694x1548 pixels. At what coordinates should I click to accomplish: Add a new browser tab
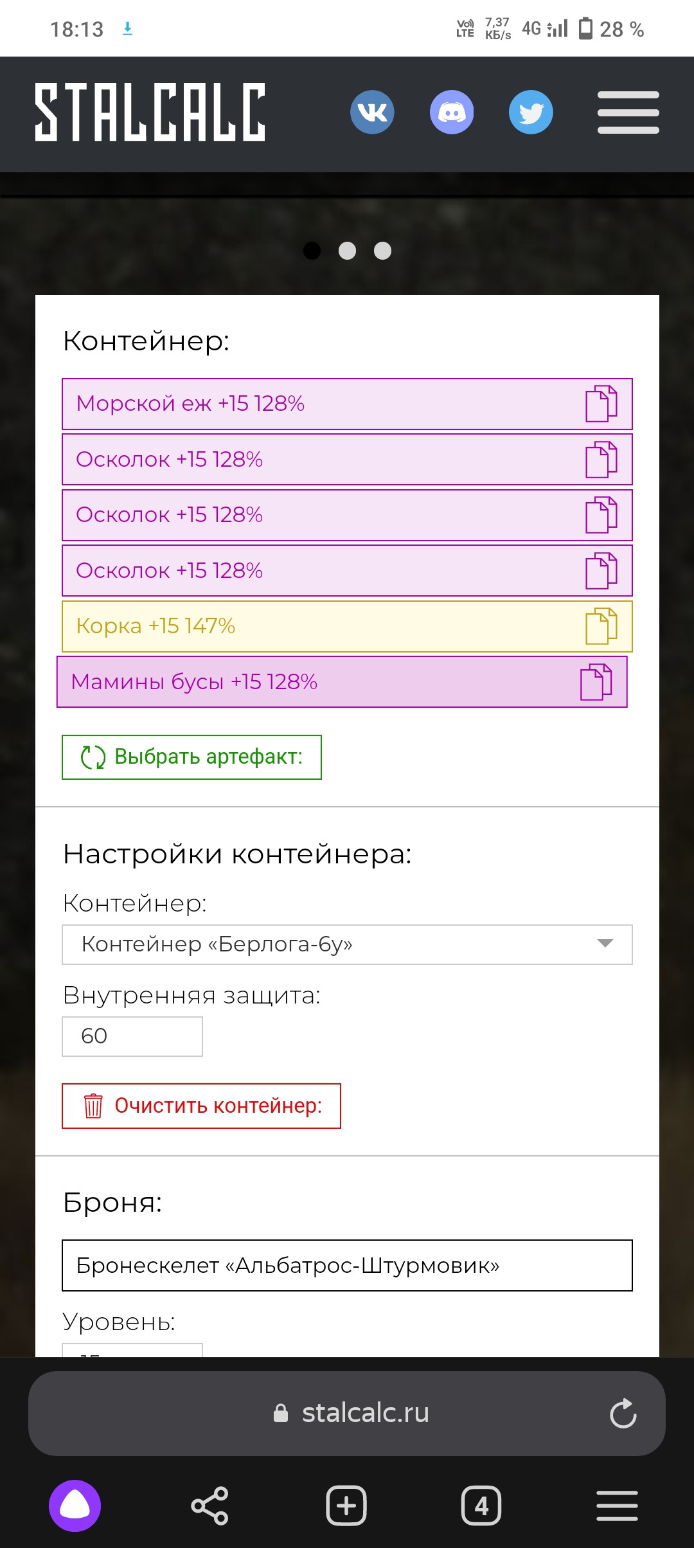(x=346, y=1506)
